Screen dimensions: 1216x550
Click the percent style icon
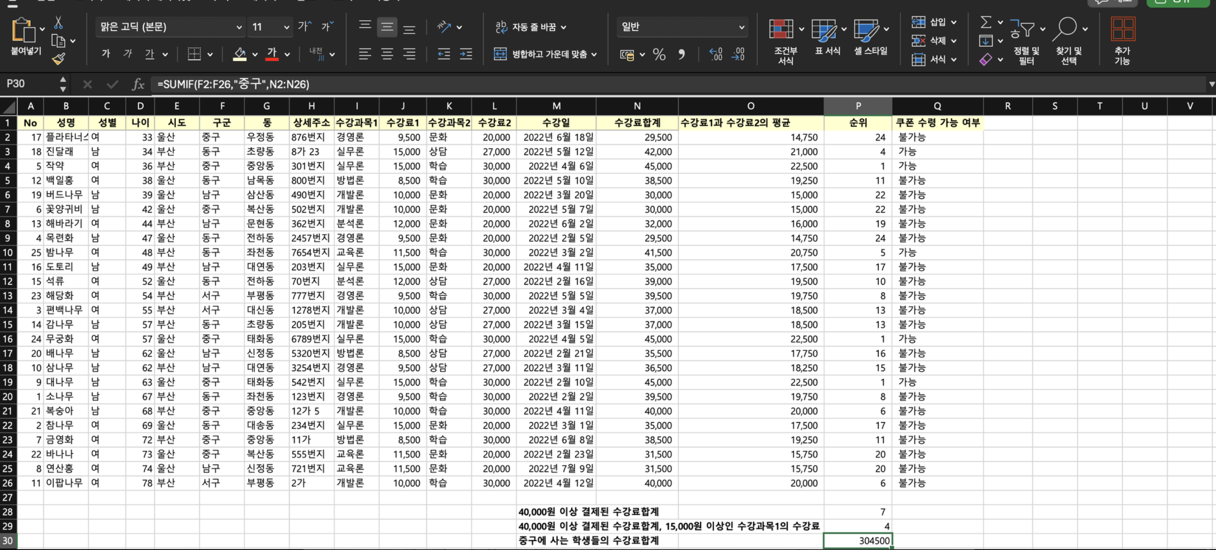pyautogui.click(x=659, y=55)
